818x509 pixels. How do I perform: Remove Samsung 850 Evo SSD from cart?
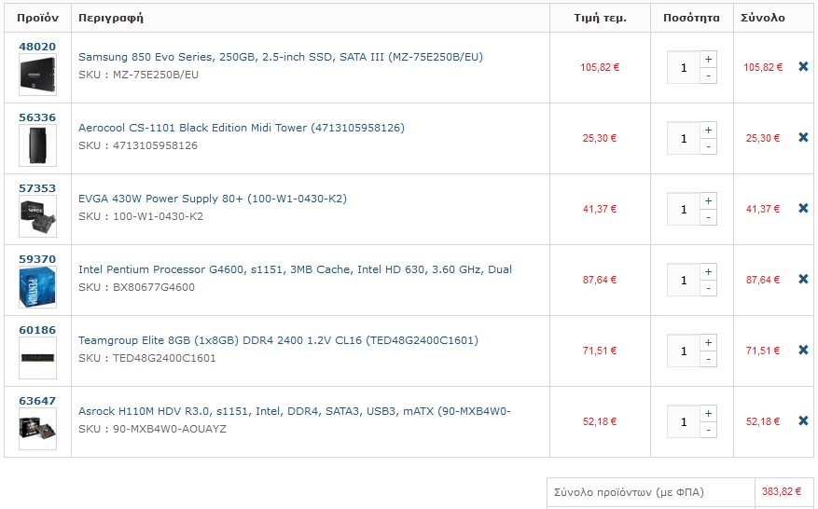[803, 67]
